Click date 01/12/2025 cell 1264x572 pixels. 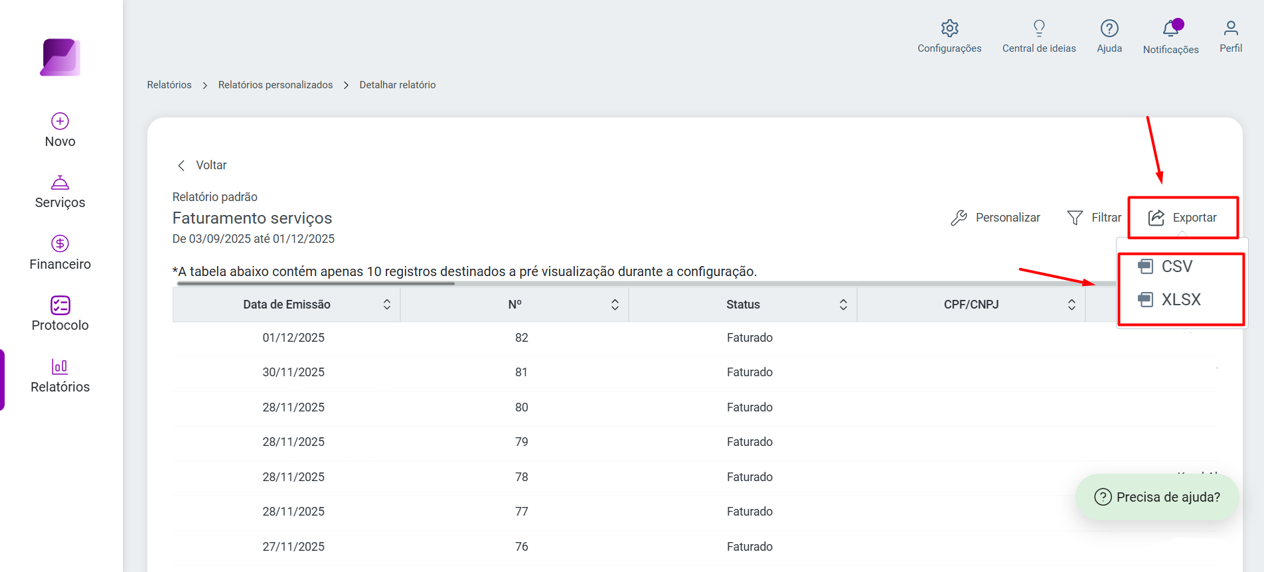coord(293,338)
